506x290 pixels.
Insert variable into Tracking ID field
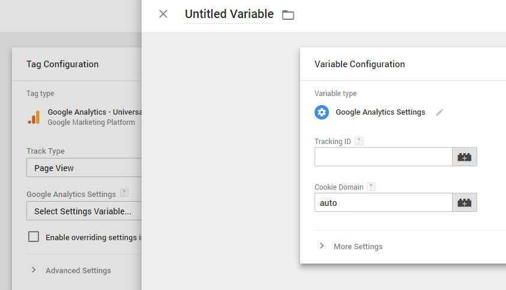click(x=465, y=157)
